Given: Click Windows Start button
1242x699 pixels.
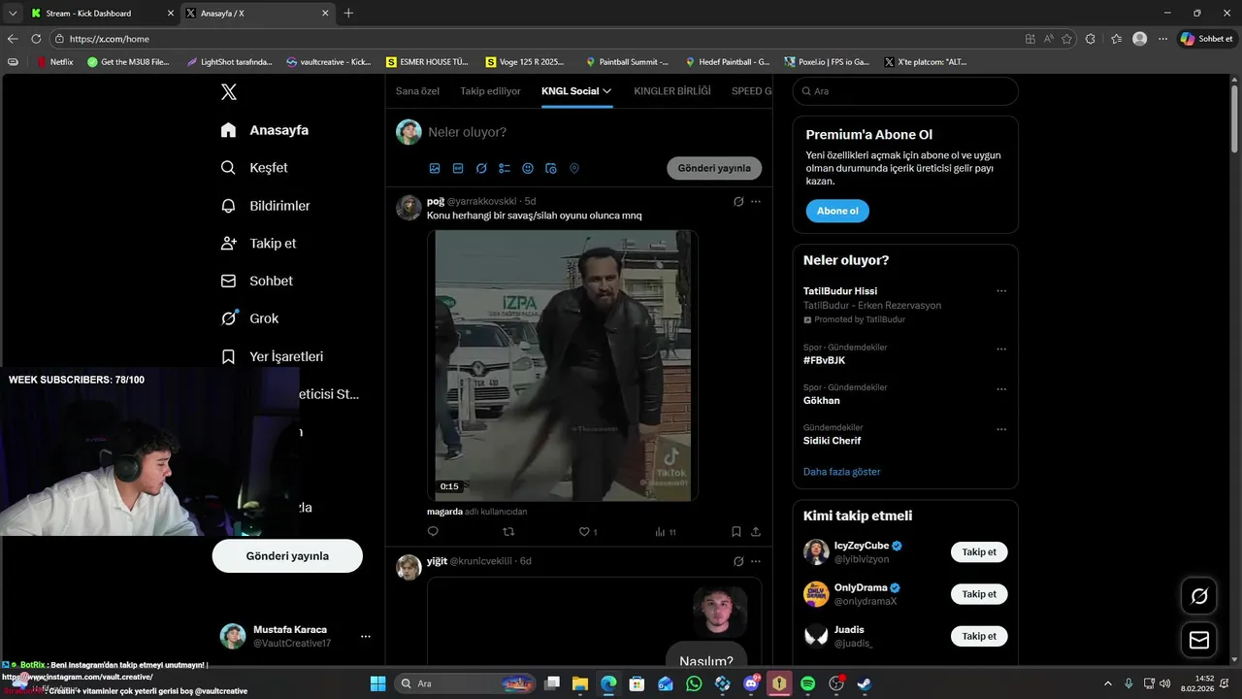Looking at the screenshot, I should coord(377,683).
